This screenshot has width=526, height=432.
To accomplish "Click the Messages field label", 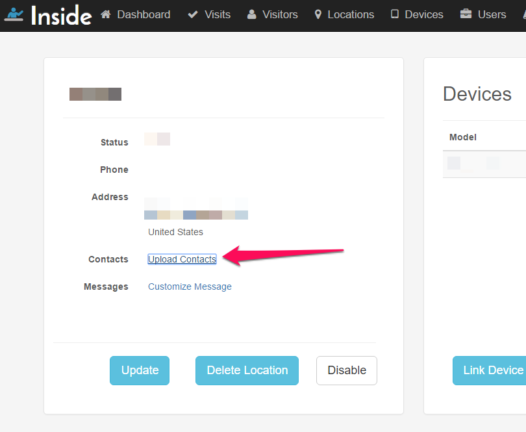I will pos(106,286).
